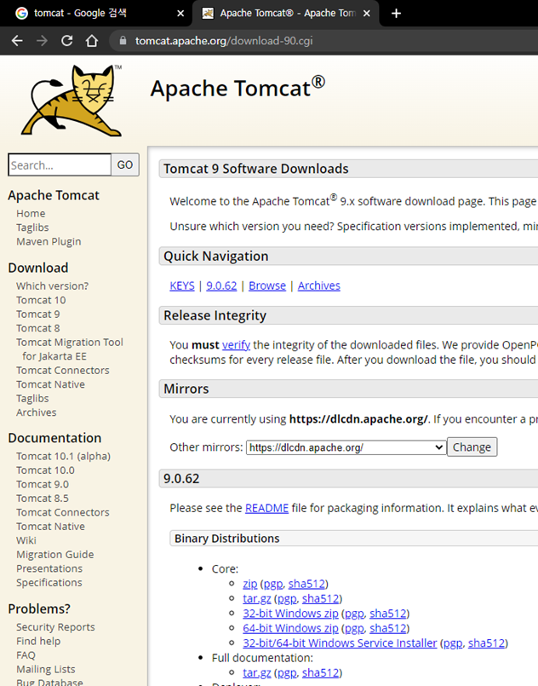Click the lock icon in address bar

[x=123, y=41]
